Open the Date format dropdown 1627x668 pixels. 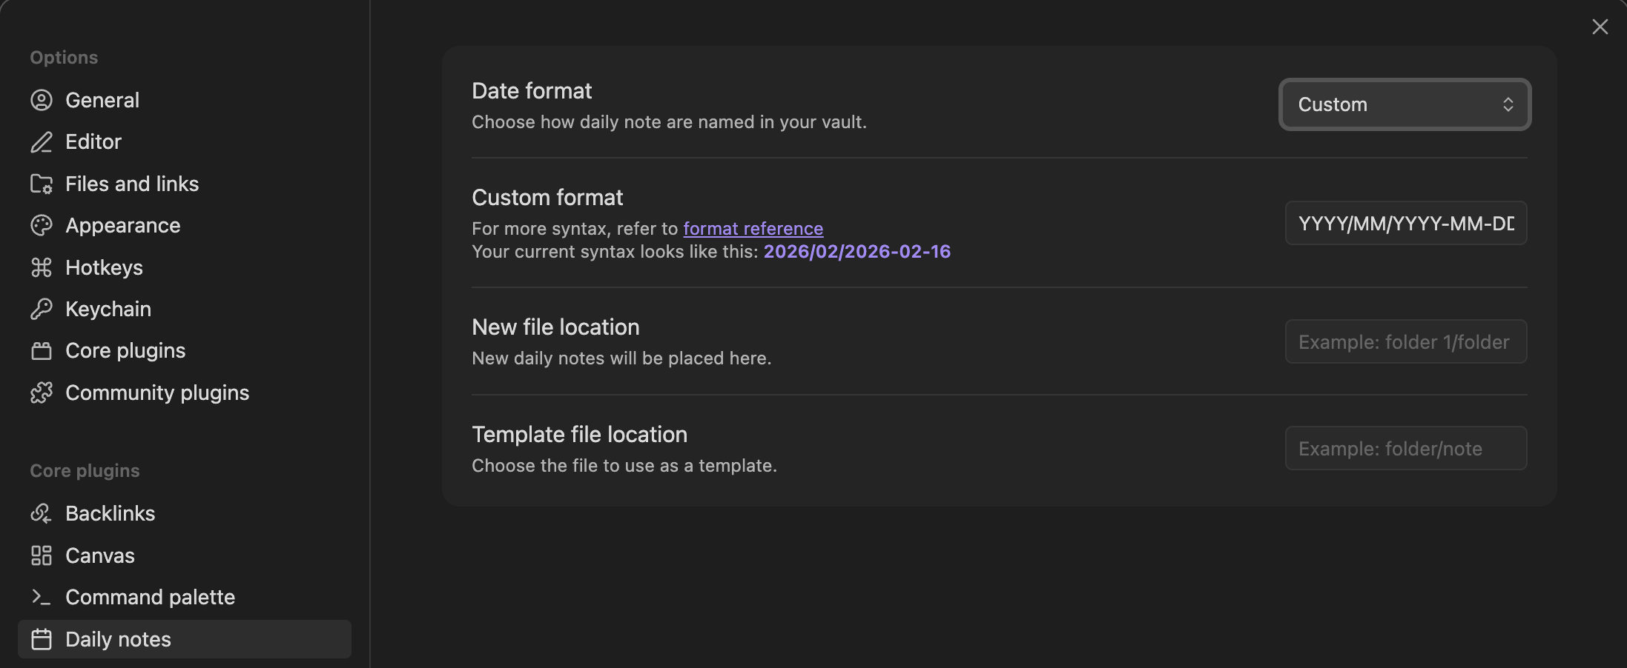tap(1404, 104)
